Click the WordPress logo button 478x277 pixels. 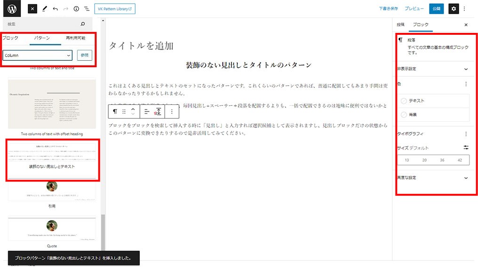click(12, 9)
